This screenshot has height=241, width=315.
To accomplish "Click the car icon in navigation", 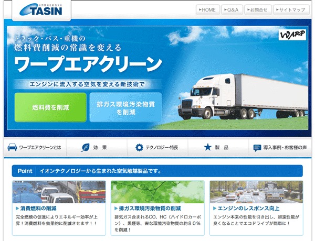I will [x=12, y=147].
